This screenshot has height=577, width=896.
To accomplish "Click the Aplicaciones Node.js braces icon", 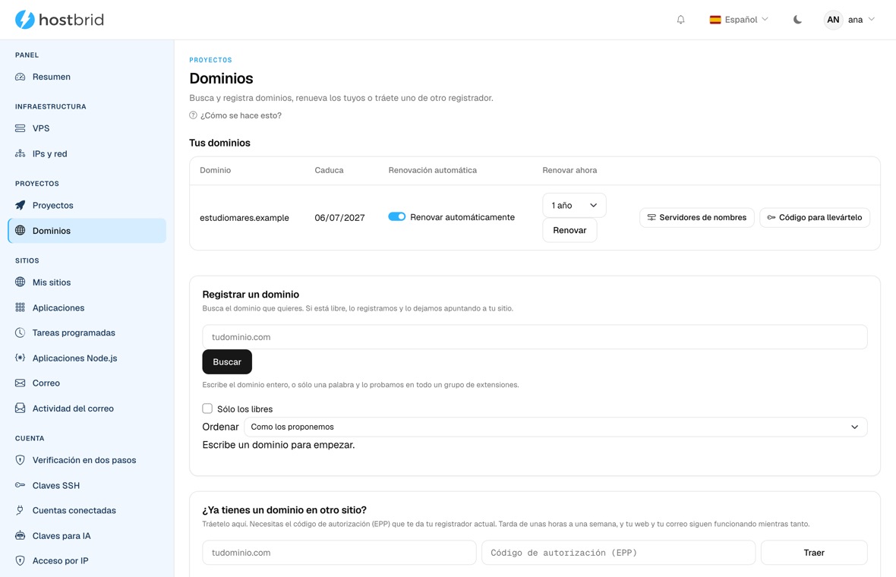I will [20, 358].
